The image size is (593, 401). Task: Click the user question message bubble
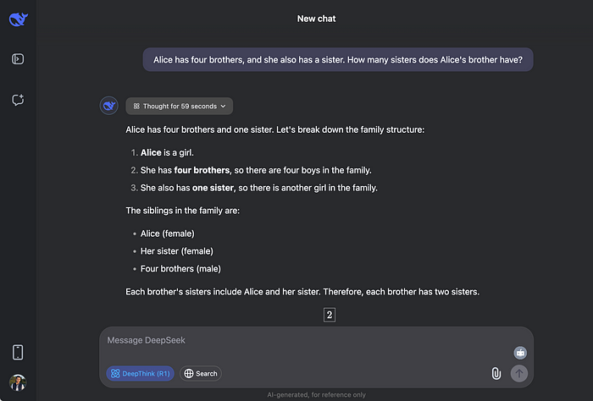[338, 60]
